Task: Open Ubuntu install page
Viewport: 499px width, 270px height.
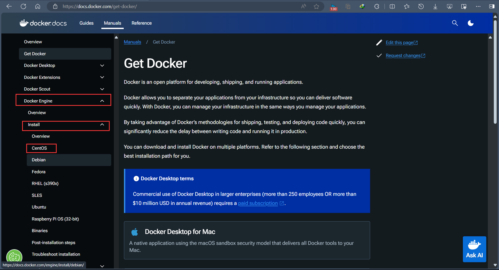Action: 39,207
